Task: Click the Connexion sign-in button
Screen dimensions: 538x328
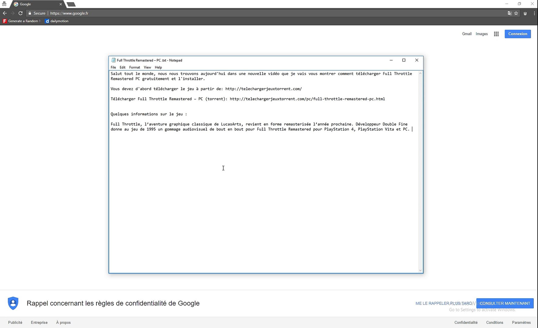Action: point(518,34)
